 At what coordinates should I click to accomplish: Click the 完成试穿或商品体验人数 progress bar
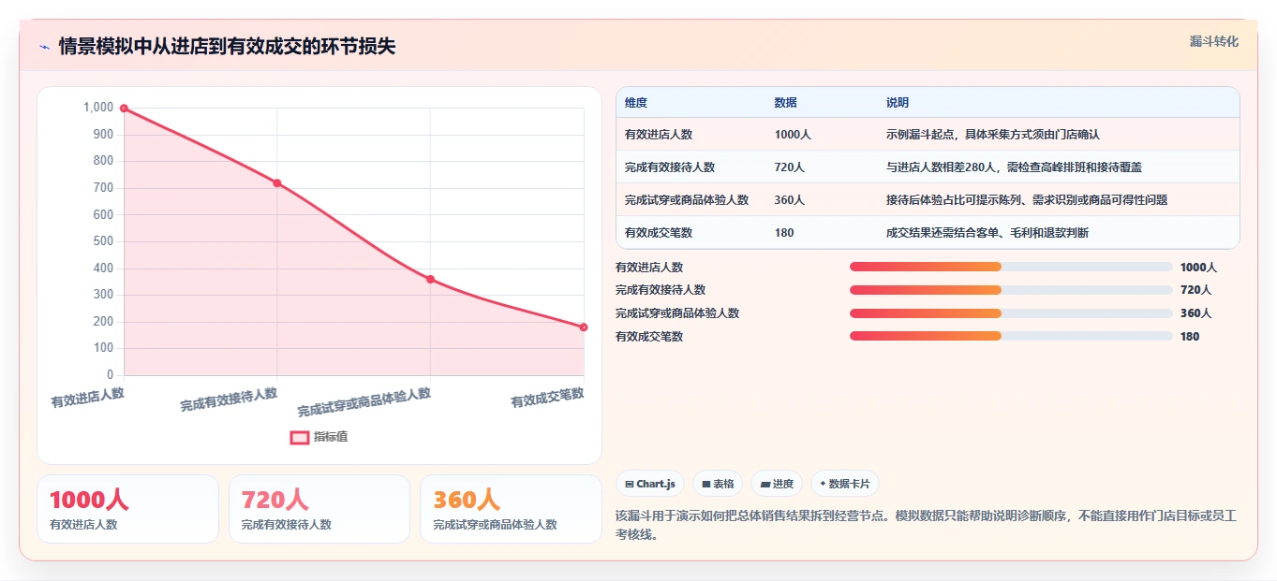point(1011,313)
